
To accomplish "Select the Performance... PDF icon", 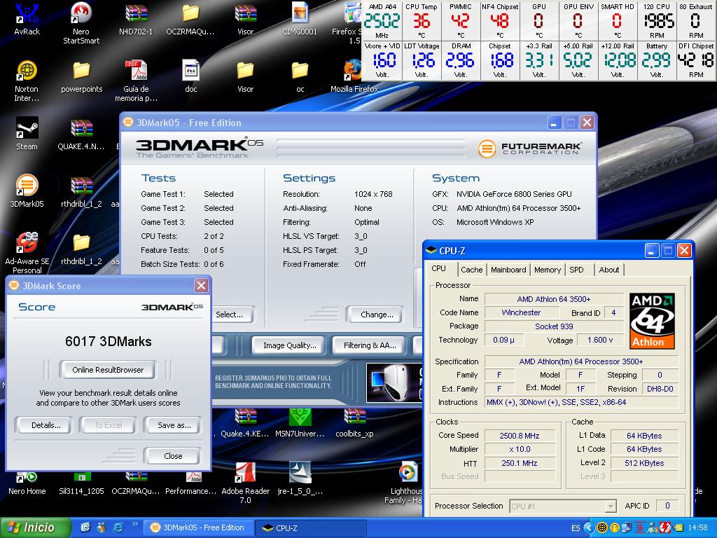I will click(190, 483).
